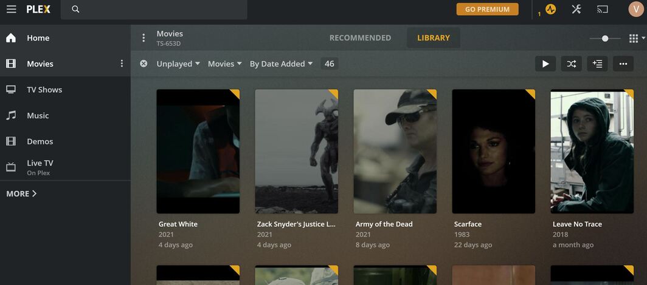Click the Movies film icon in the sidebar

[x=11, y=64]
